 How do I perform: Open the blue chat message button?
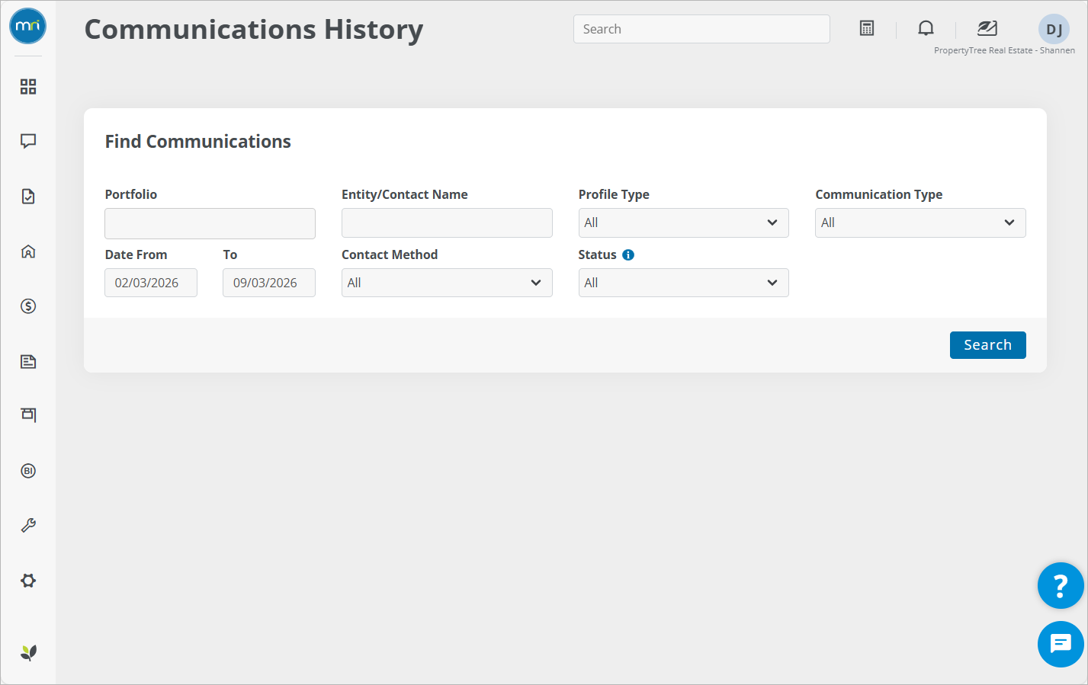click(1061, 644)
